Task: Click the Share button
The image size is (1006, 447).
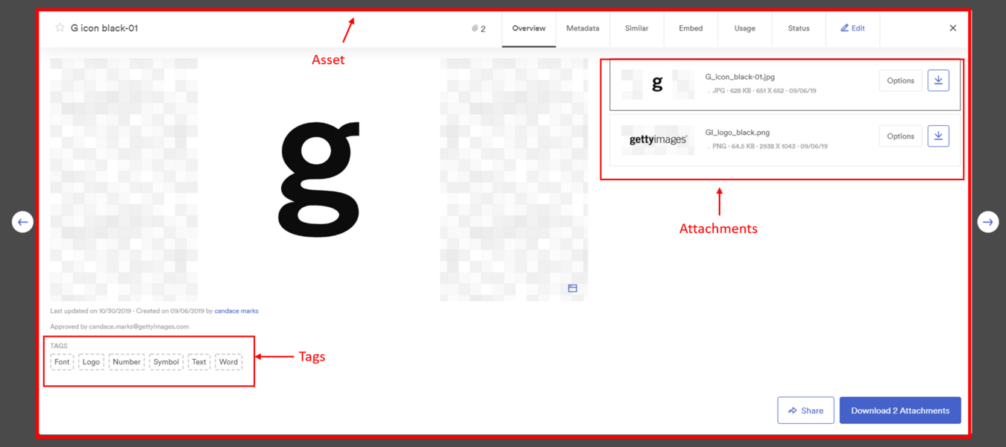Action: (805, 410)
